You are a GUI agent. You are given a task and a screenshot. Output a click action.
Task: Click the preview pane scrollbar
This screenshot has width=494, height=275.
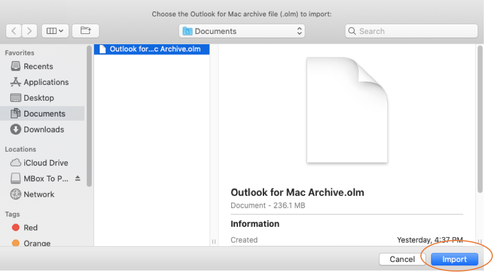480,119
